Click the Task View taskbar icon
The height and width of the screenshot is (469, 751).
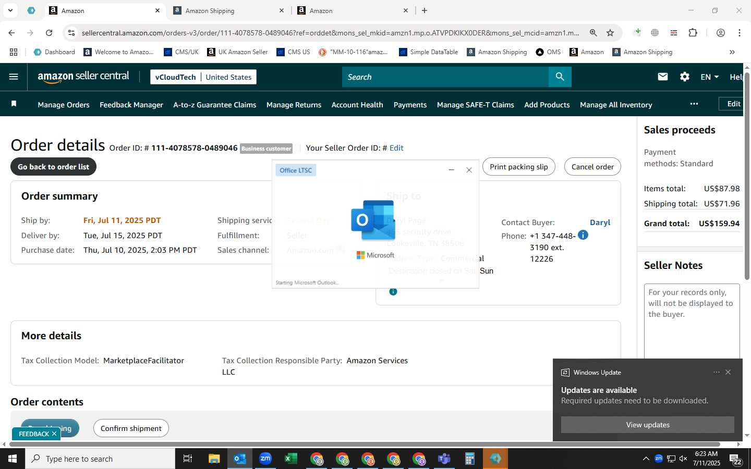188,459
